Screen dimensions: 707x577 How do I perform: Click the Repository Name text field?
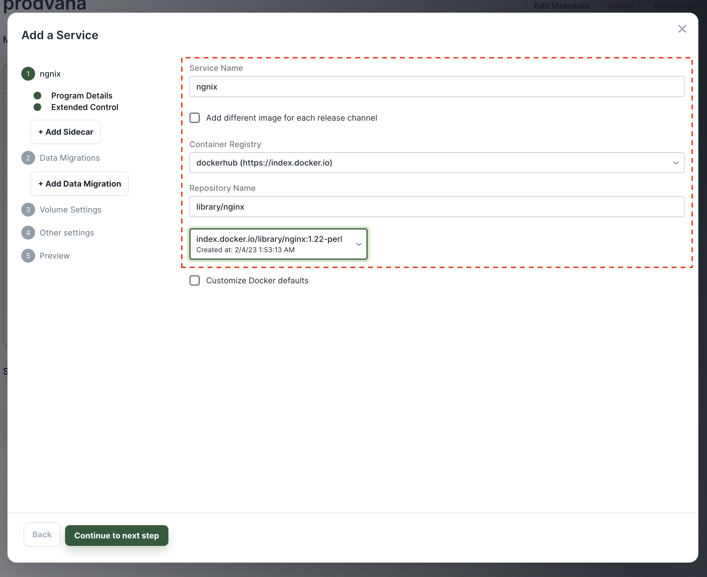click(437, 207)
